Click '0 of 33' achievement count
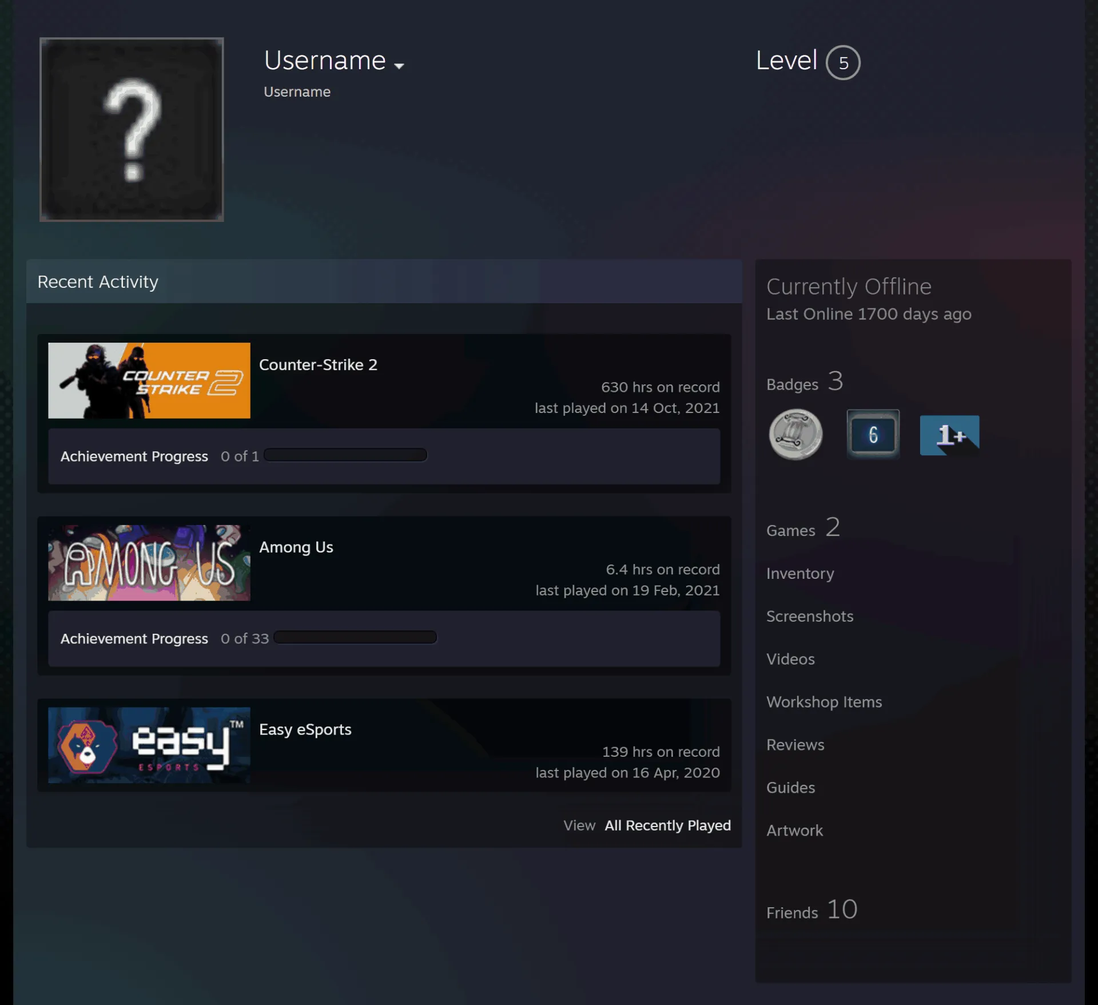Image resolution: width=1098 pixels, height=1005 pixels. [245, 638]
